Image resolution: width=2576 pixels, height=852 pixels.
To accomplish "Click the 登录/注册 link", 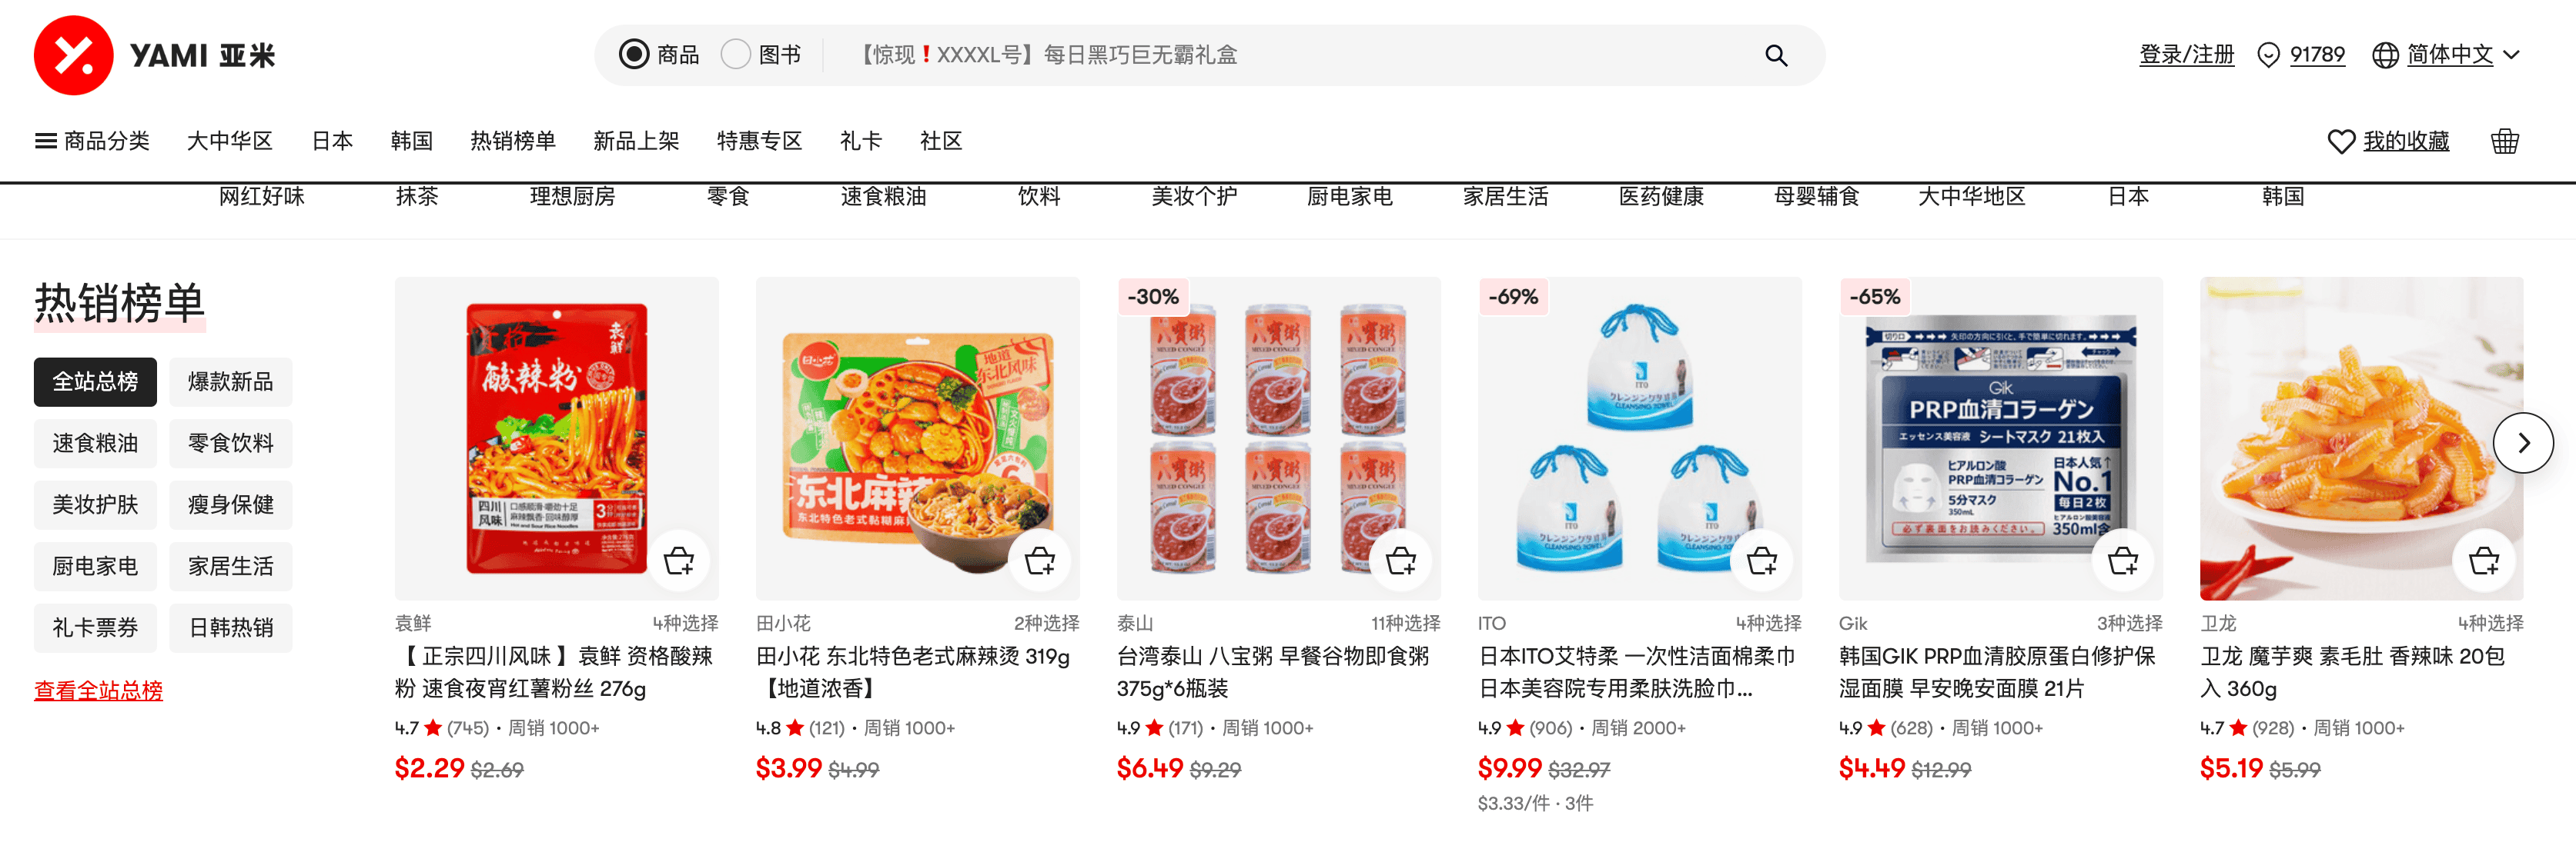I will click(2186, 55).
